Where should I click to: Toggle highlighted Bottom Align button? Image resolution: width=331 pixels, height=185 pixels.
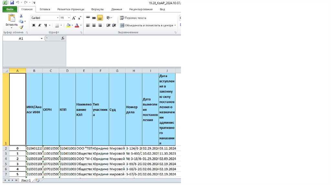coord(100,18)
